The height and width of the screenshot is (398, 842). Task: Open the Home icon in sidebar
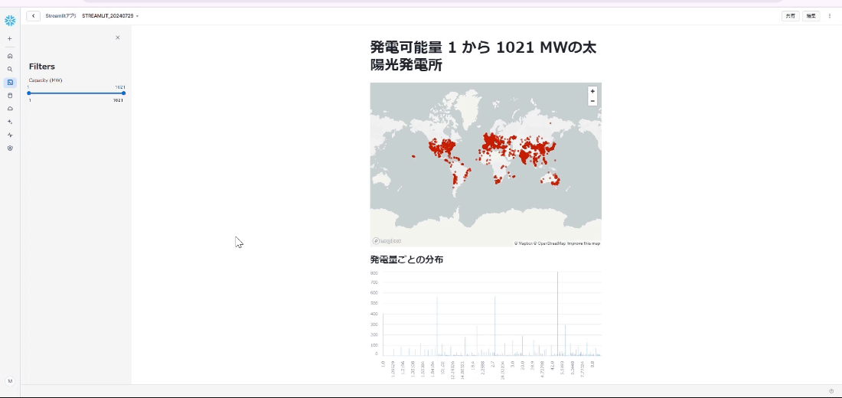10,56
